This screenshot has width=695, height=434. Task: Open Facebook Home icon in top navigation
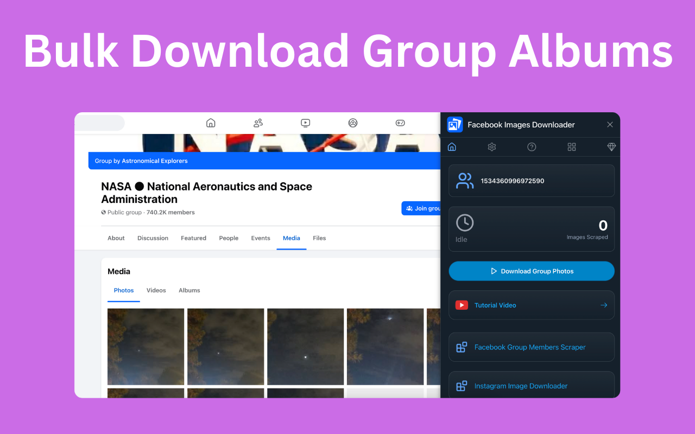211,123
